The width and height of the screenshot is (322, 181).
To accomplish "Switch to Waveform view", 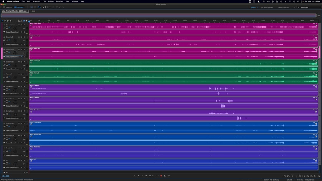I will 7,7.
